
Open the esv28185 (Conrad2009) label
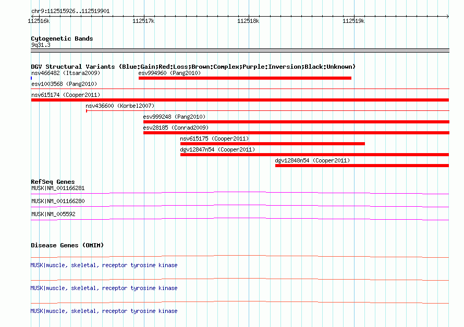(x=176, y=128)
